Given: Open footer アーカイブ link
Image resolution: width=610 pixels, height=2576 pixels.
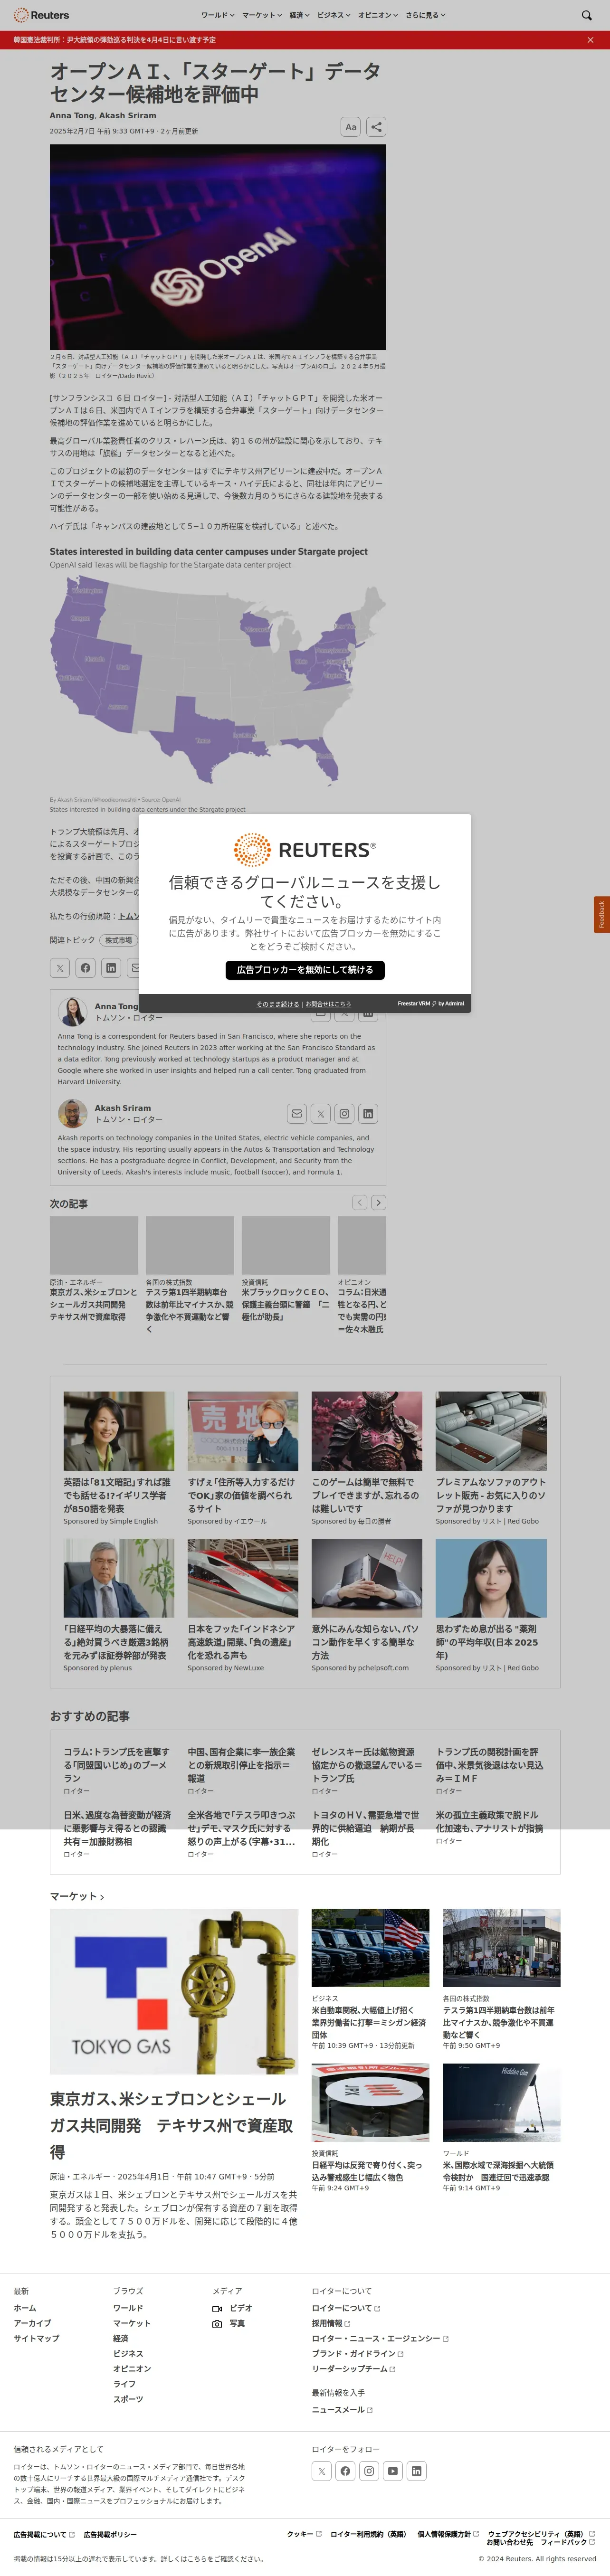Looking at the screenshot, I should pyautogui.click(x=32, y=2323).
